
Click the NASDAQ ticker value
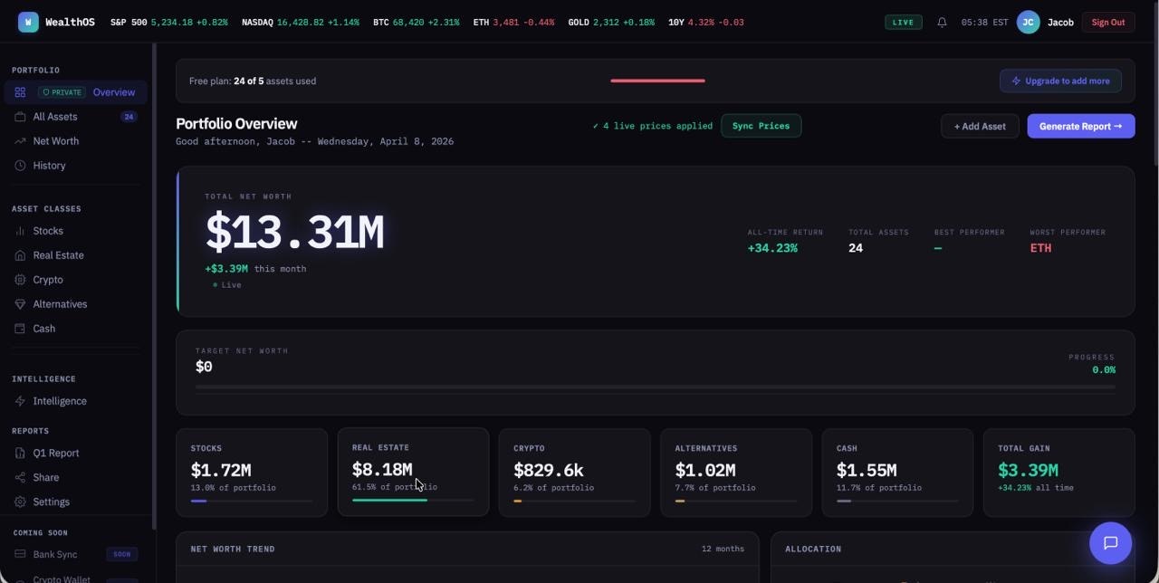coord(301,23)
